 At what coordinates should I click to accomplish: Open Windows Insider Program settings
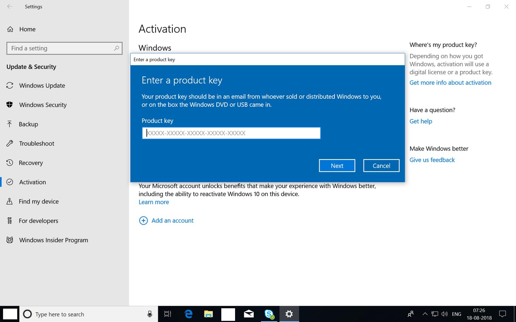coord(54,240)
